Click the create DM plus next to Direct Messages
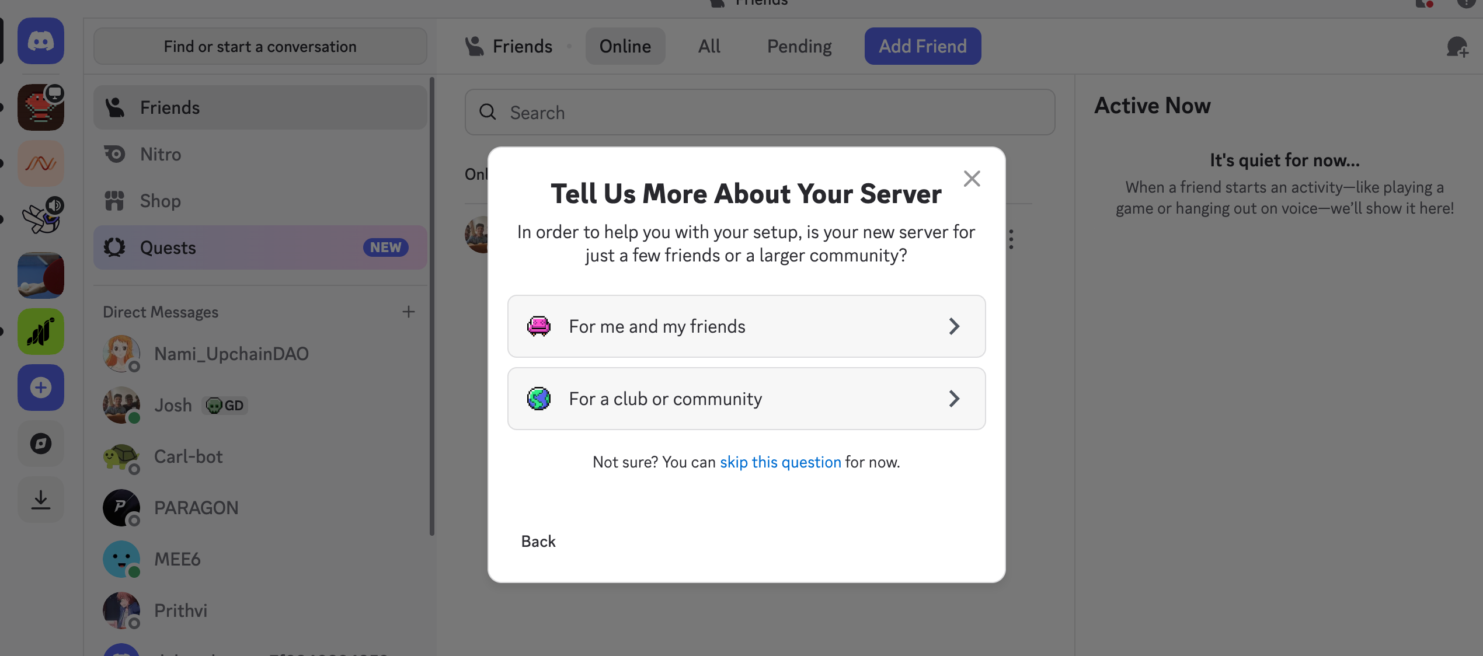Viewport: 1483px width, 656px height. (409, 312)
